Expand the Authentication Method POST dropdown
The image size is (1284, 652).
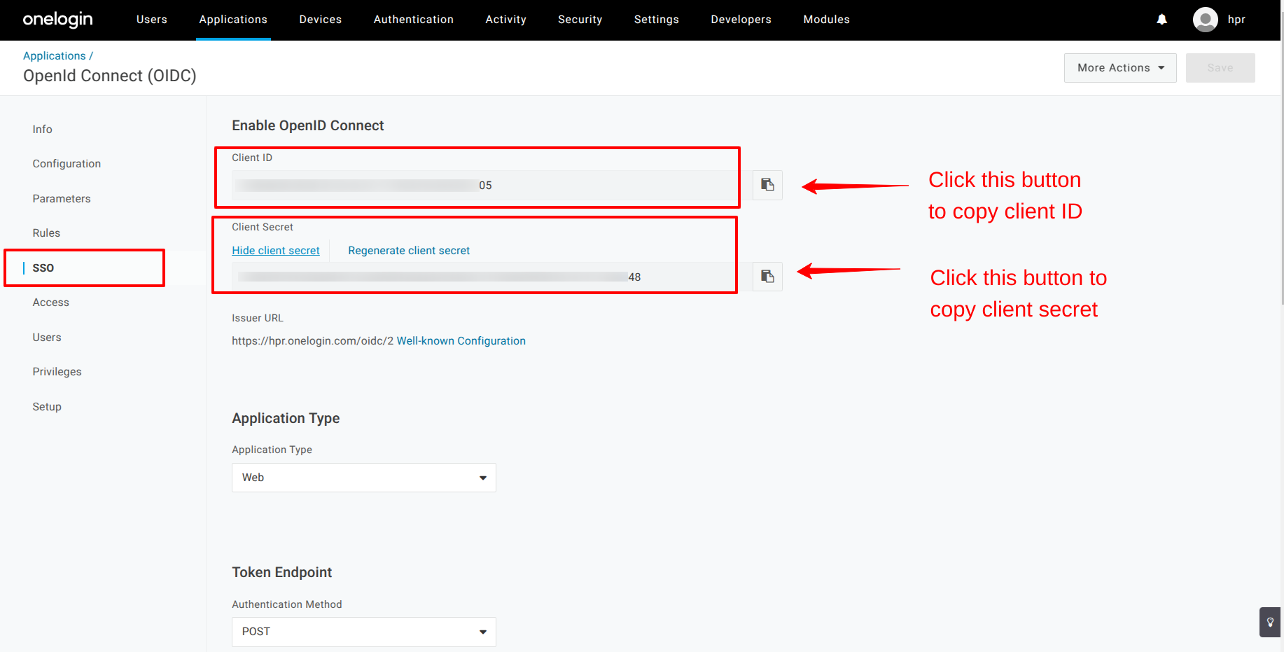364,632
